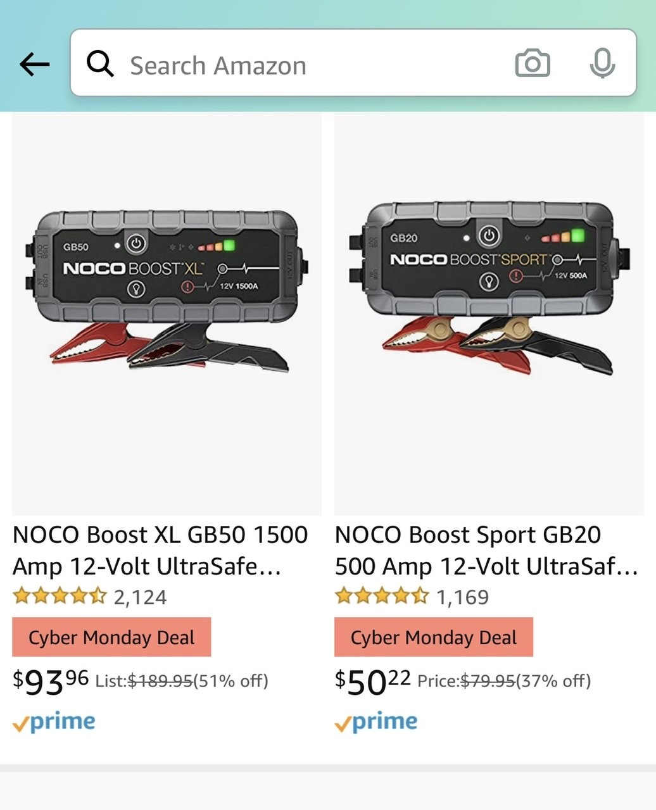Open the 2,124 reviews count
Image resolution: width=656 pixels, height=810 pixels.
click(x=140, y=597)
